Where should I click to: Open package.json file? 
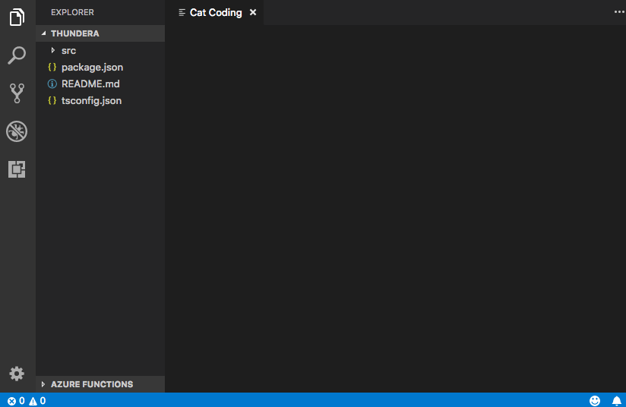pyautogui.click(x=92, y=67)
